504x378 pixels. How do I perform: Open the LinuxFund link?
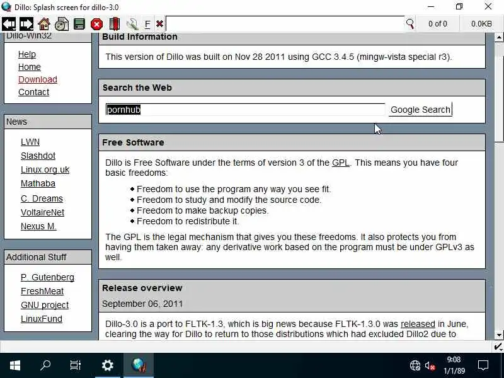42,319
